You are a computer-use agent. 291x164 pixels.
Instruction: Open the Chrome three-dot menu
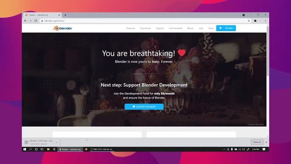pos(266,21)
